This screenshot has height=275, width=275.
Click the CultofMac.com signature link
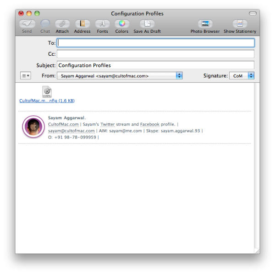point(63,124)
